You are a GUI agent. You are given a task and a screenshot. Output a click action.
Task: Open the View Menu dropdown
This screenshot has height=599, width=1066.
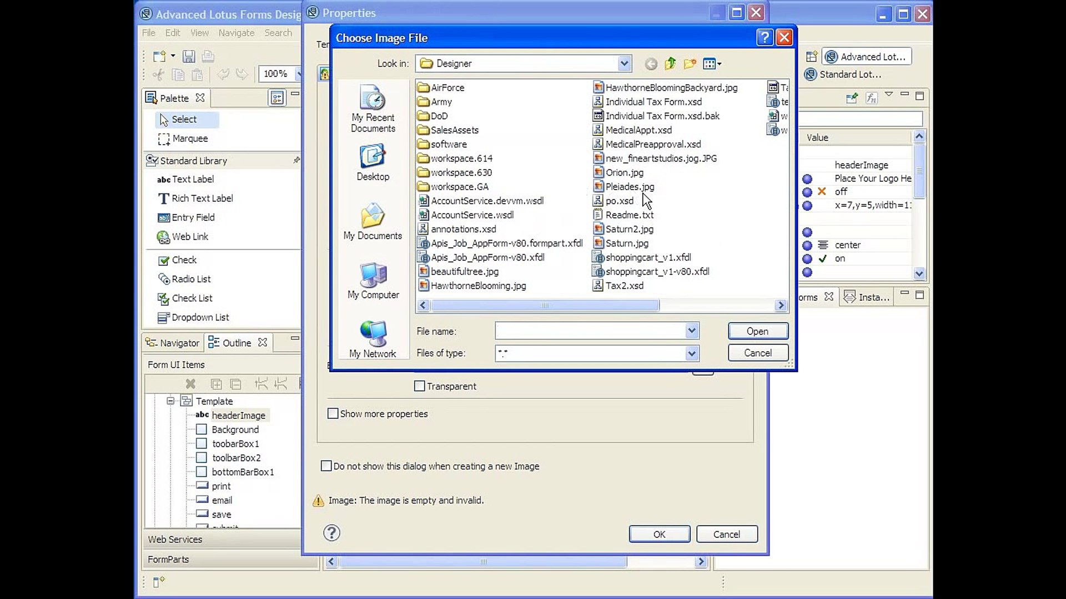[x=712, y=64]
